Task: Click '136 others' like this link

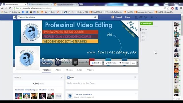Action: click(43, 90)
